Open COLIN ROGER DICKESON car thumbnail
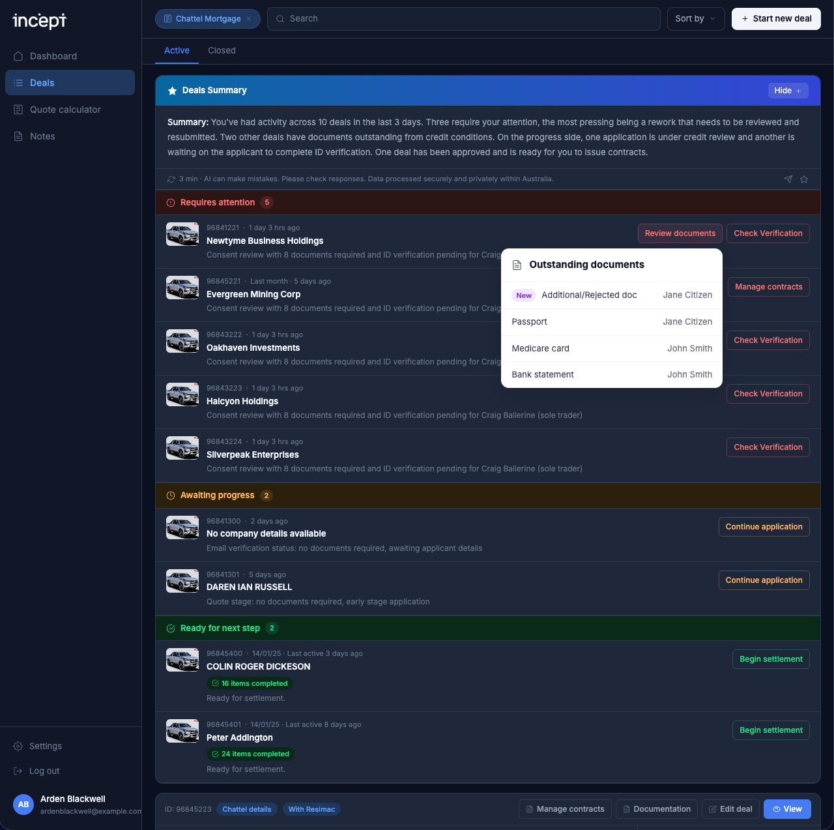The height and width of the screenshot is (830, 834). 182,660
